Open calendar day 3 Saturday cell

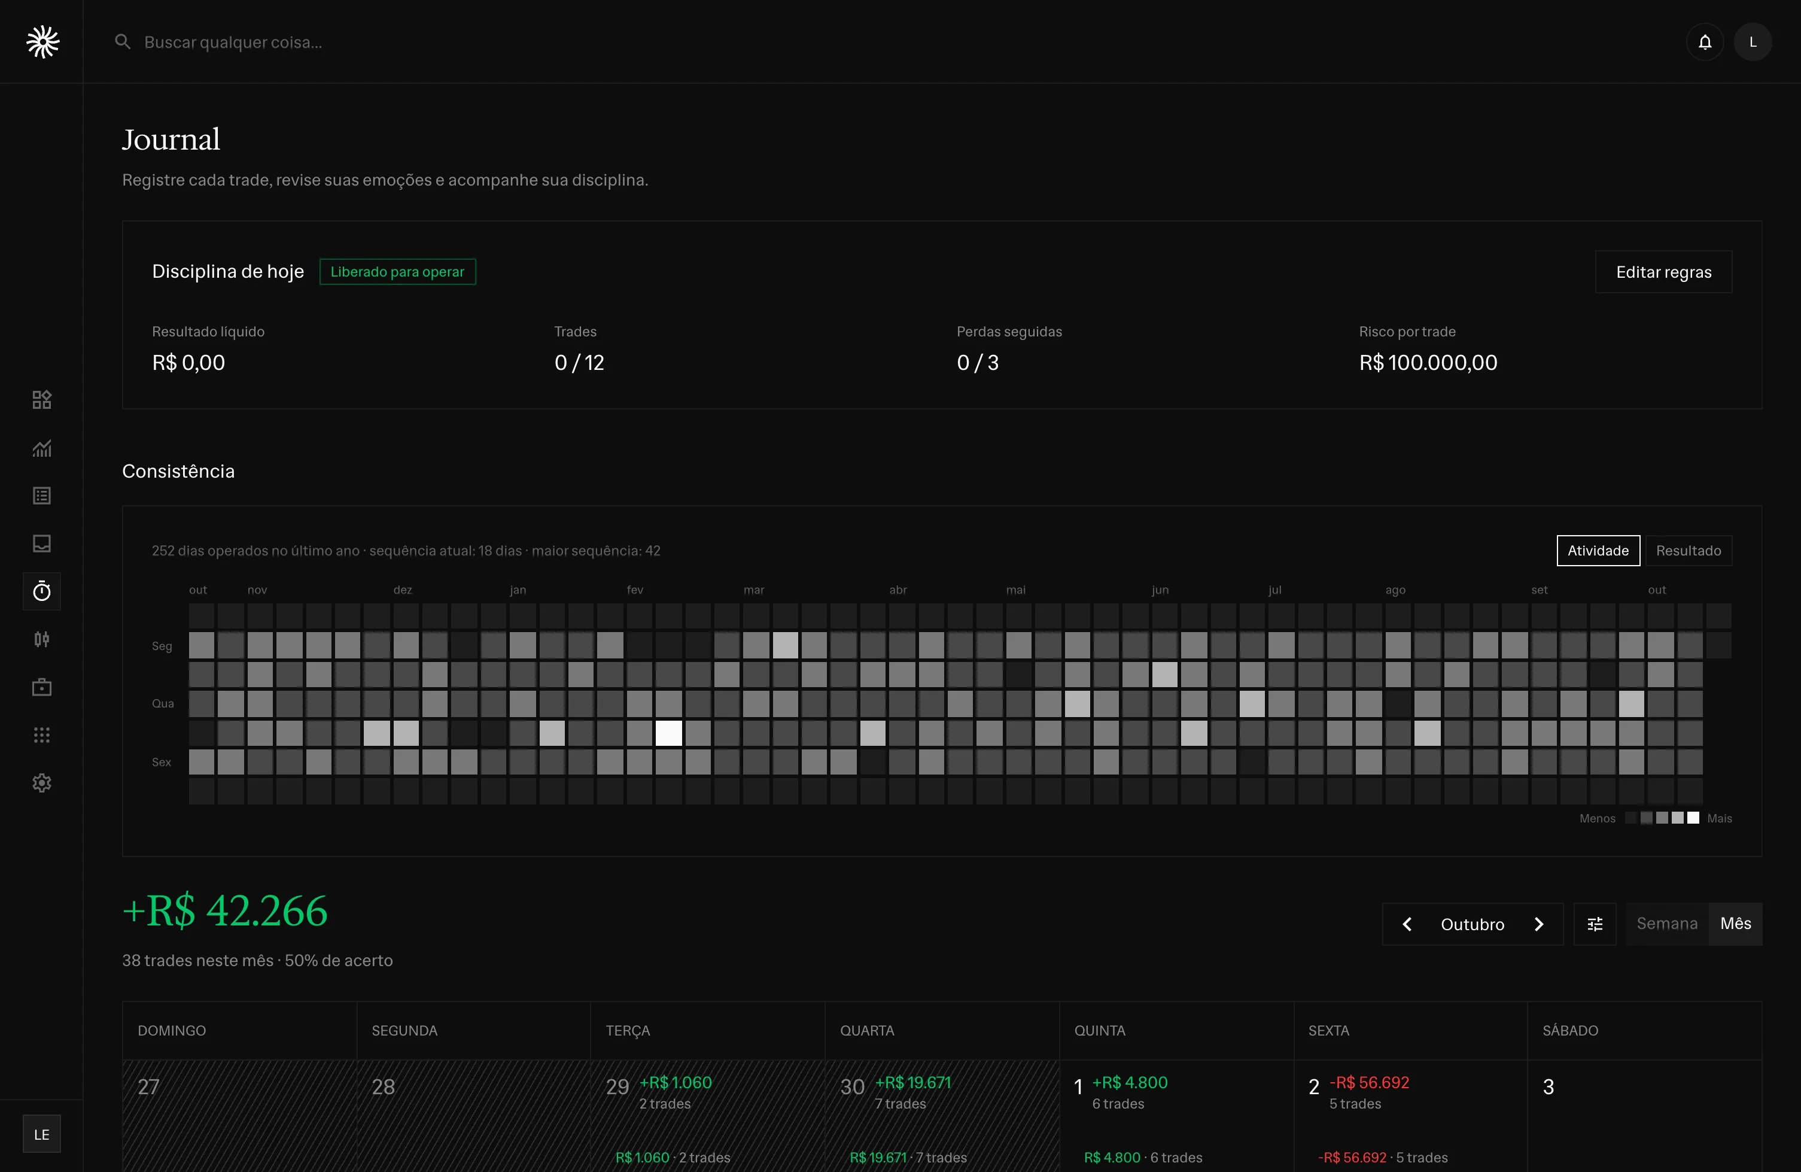click(1644, 1116)
